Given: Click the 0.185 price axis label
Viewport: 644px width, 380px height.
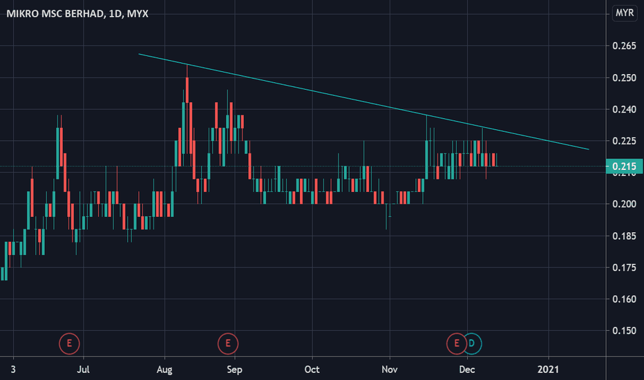Looking at the screenshot, I should [x=624, y=236].
